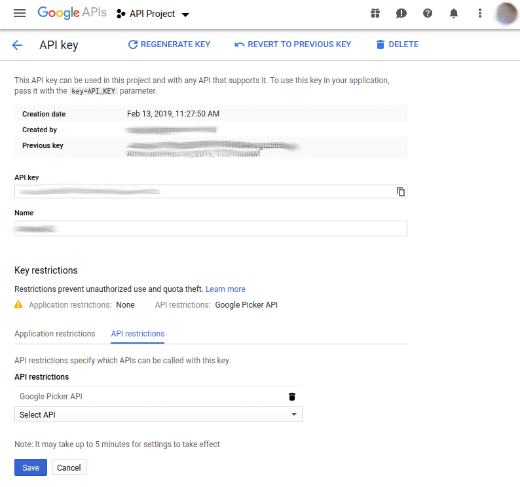Remove Google Picker API restriction

[292, 397]
